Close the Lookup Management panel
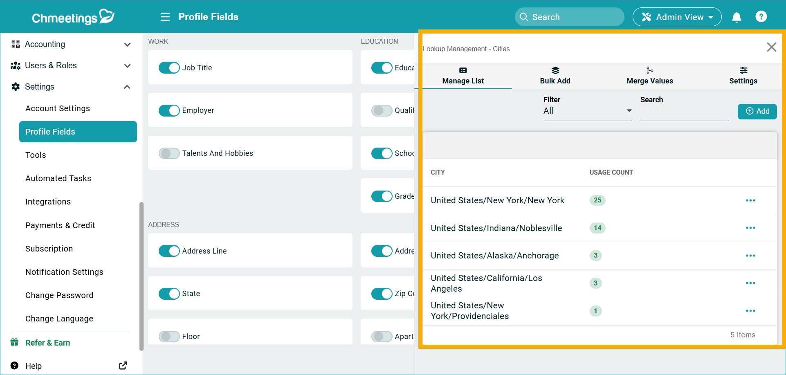Screen dimensions: 786x375 pos(771,47)
